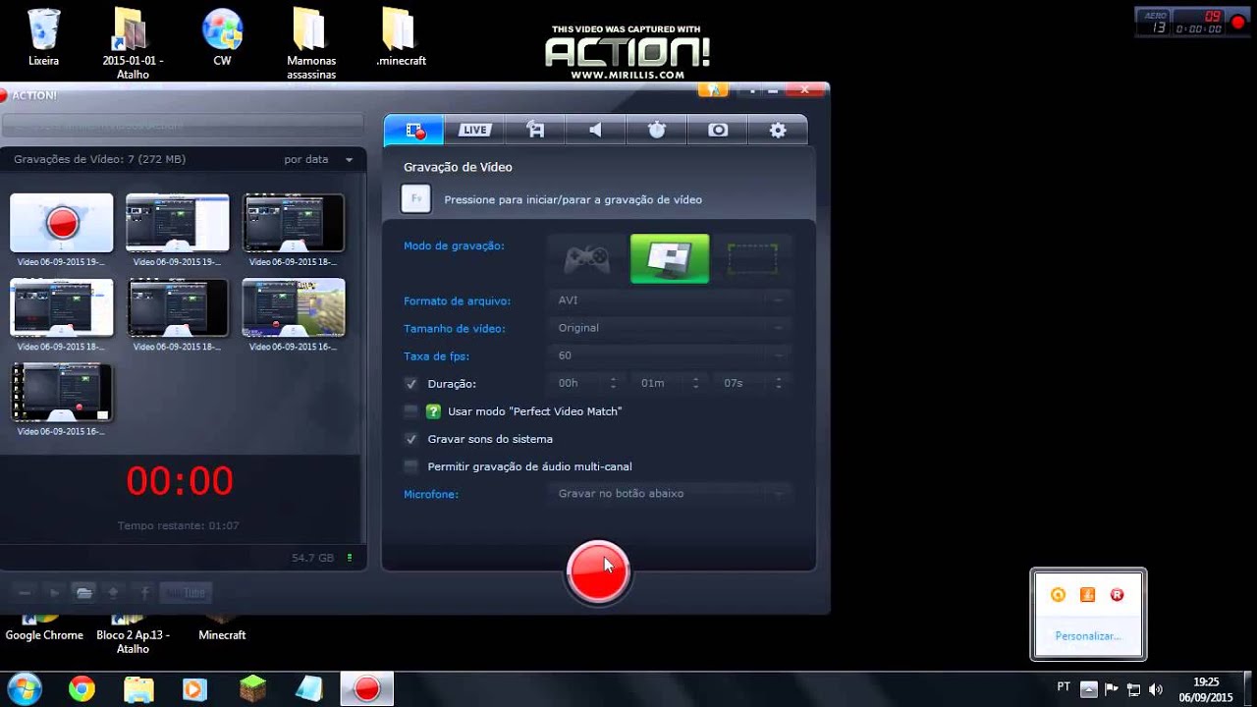Open the Formato de arquivo AVI dropdown
Screen dimensions: 1257x707
click(672, 300)
